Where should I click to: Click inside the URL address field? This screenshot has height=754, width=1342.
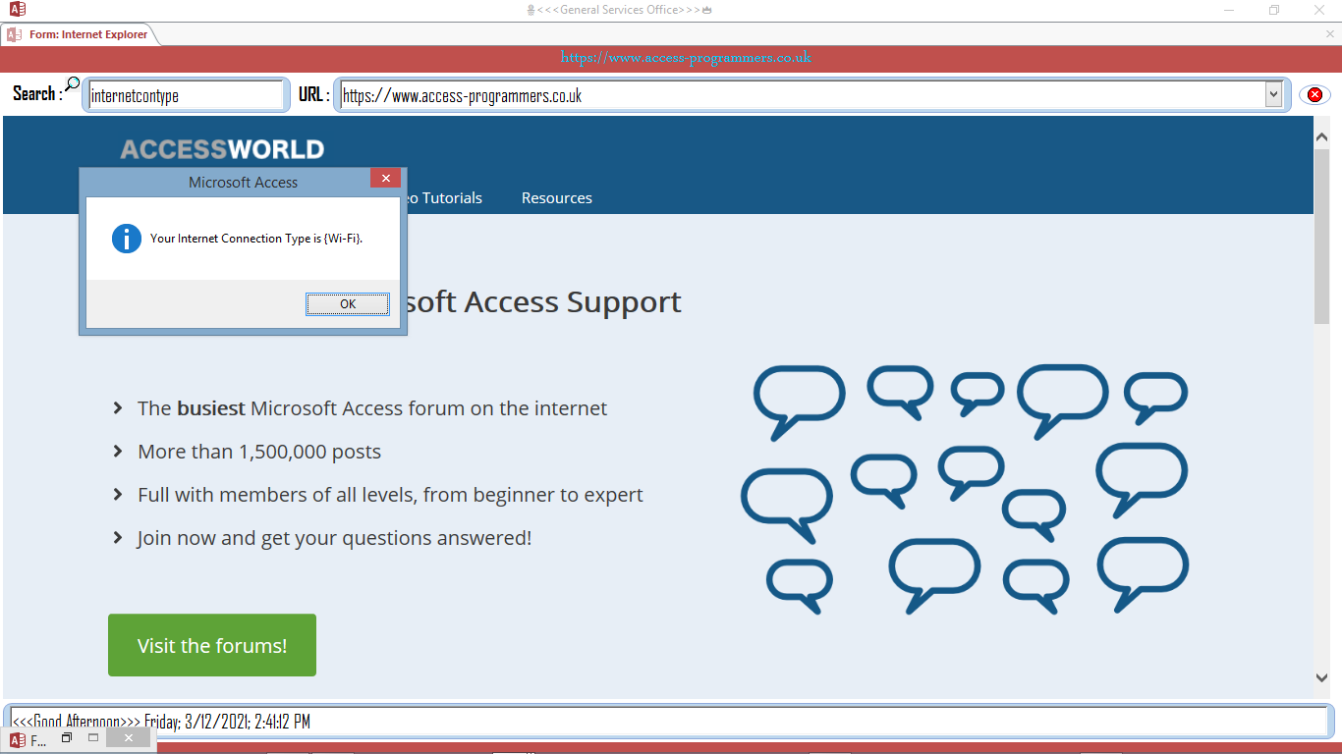(802, 95)
